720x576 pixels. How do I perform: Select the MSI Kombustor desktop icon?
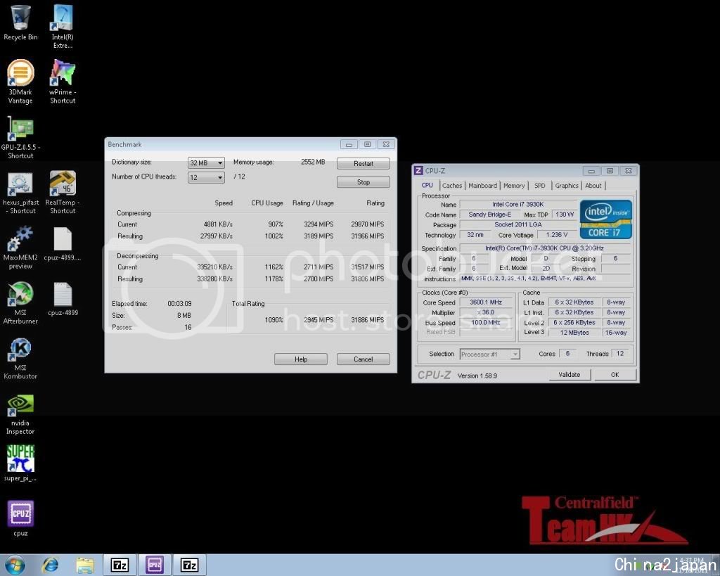pos(20,358)
